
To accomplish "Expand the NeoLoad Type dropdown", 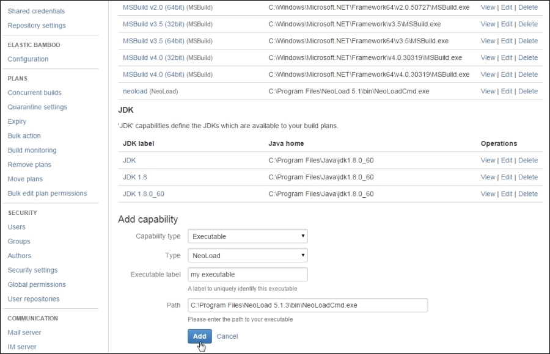I will 248,256.
